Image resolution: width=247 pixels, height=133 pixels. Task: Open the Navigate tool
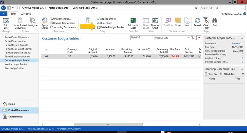coord(33,22)
